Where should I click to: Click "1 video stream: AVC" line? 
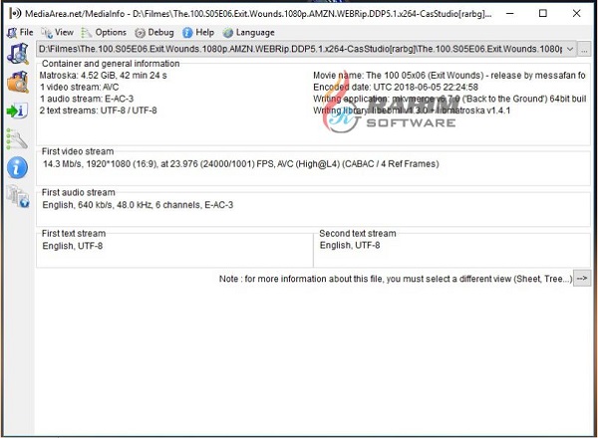[x=80, y=88]
